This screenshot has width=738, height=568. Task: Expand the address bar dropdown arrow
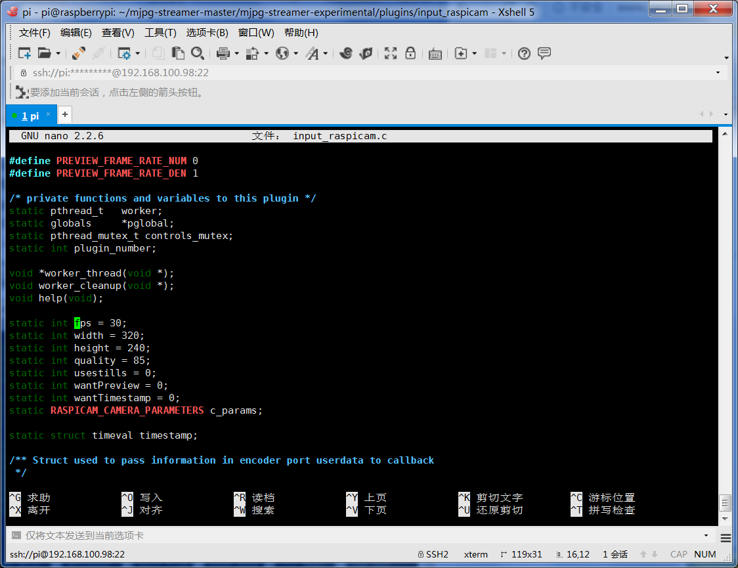pos(718,72)
